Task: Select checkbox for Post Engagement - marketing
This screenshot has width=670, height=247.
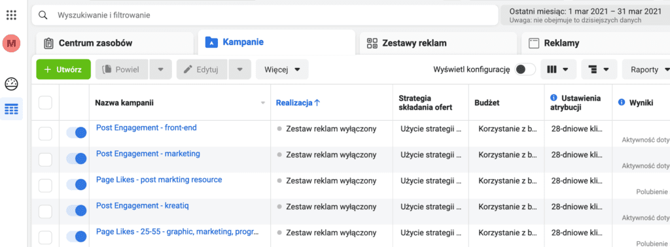Action: (x=45, y=159)
